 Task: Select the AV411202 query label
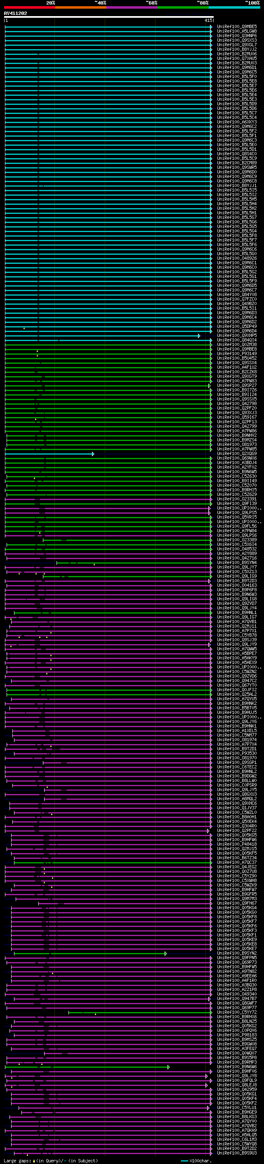[15, 13]
